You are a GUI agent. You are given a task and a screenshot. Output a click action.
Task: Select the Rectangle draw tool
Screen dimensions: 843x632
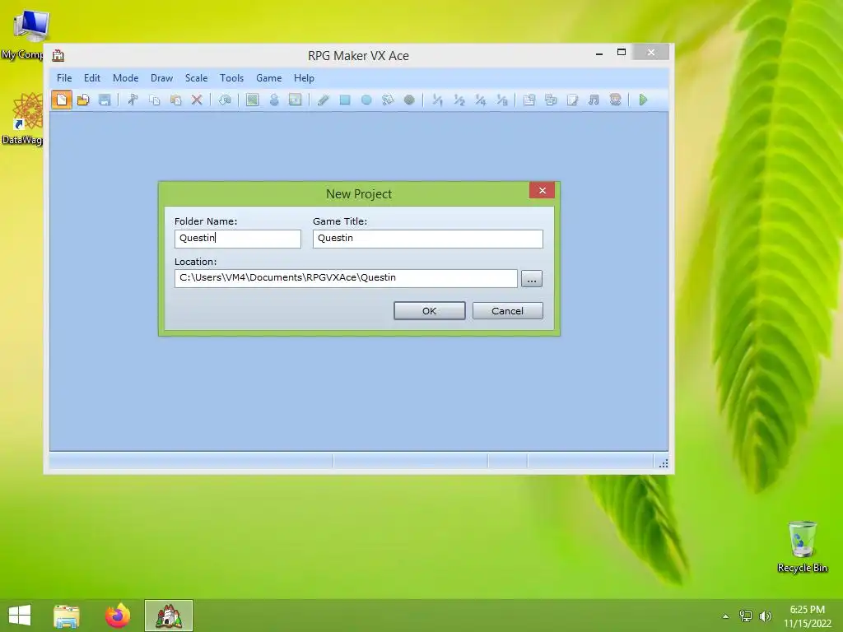click(345, 100)
